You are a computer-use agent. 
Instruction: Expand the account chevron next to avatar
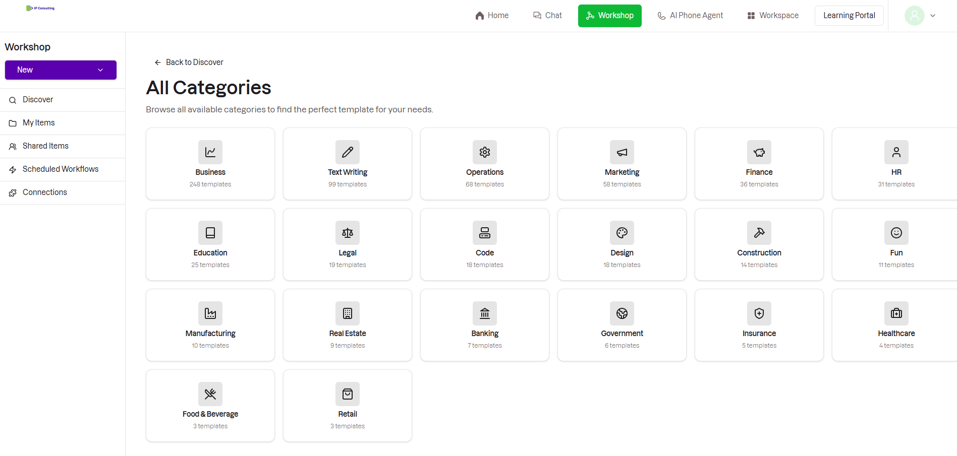click(x=934, y=16)
